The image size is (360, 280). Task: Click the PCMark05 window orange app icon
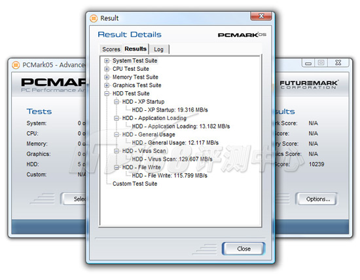16,65
